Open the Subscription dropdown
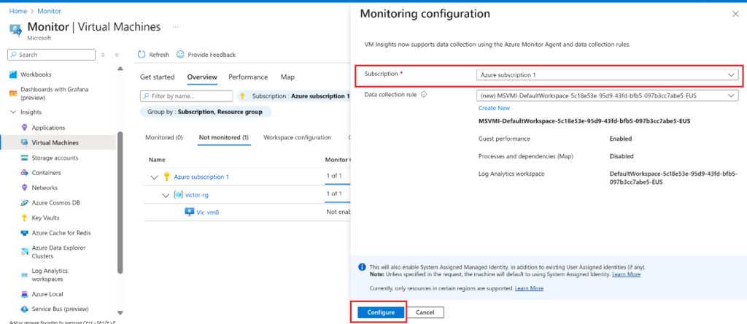The height and width of the screenshot is (324, 747). coord(608,75)
